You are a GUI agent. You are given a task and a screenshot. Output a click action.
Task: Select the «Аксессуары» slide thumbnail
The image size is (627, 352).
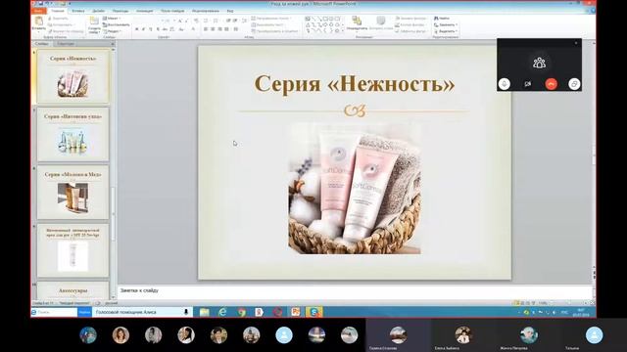[x=72, y=290]
